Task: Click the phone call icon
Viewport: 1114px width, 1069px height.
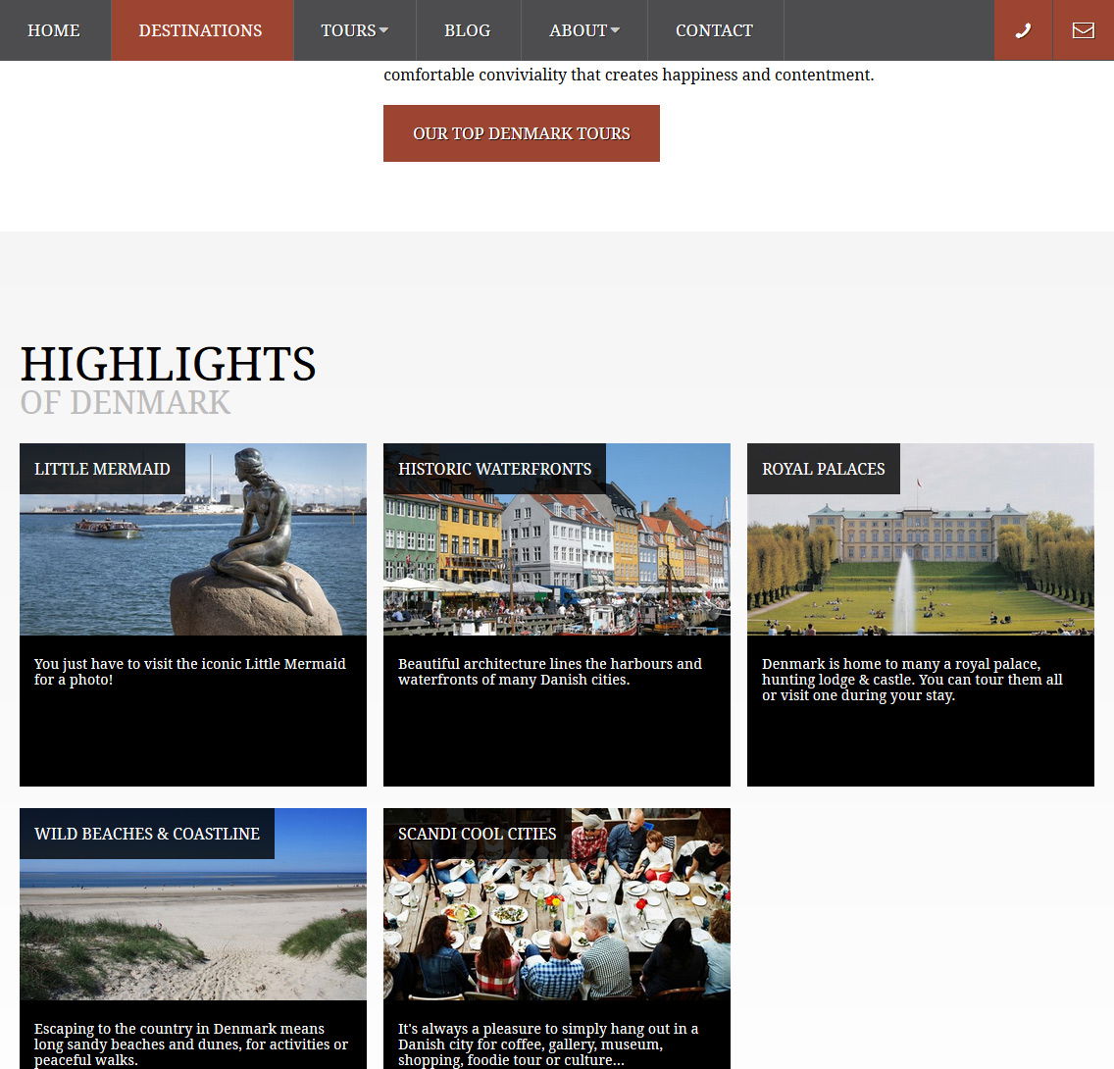Action: point(1023,30)
